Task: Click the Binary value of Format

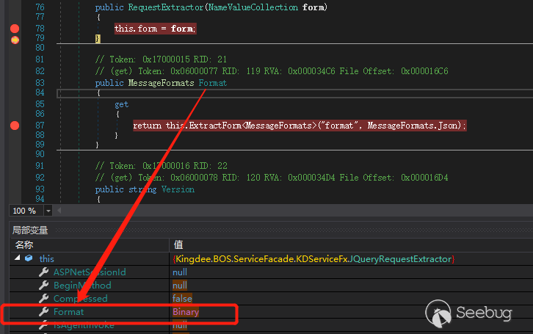Action: click(x=186, y=312)
